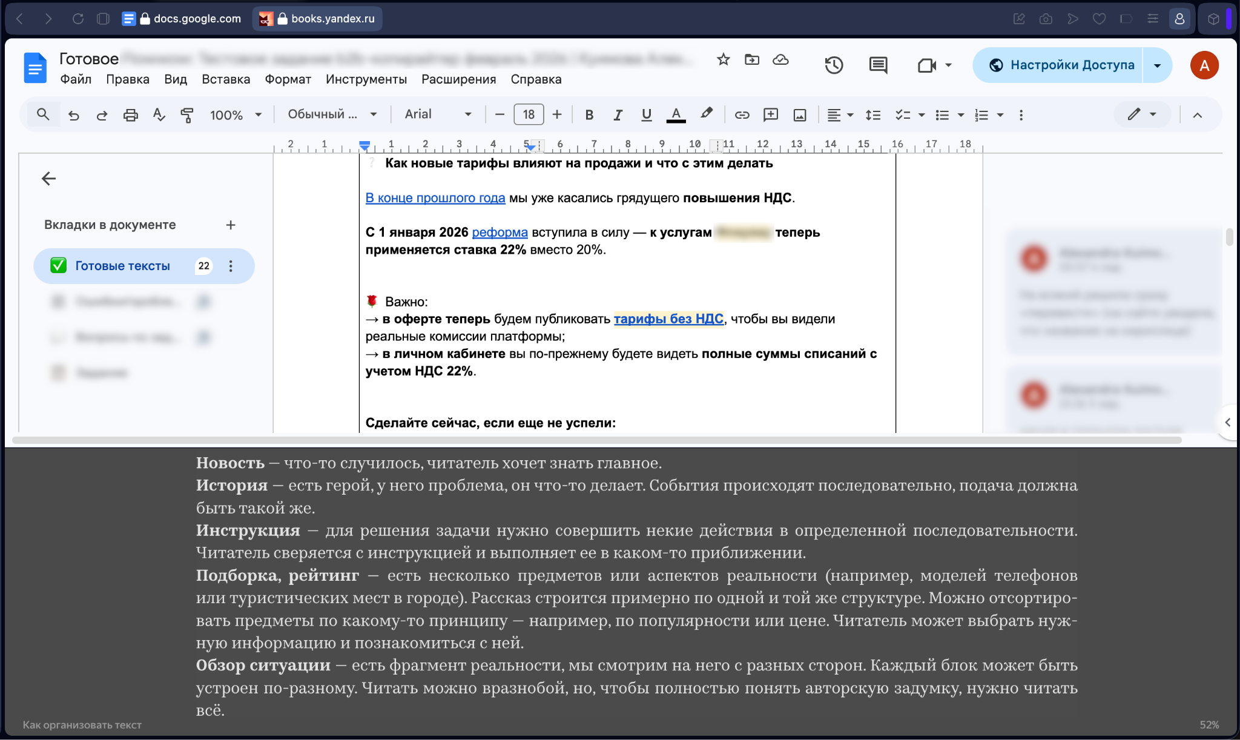
Task: Toggle underline formatting
Action: coord(646,115)
